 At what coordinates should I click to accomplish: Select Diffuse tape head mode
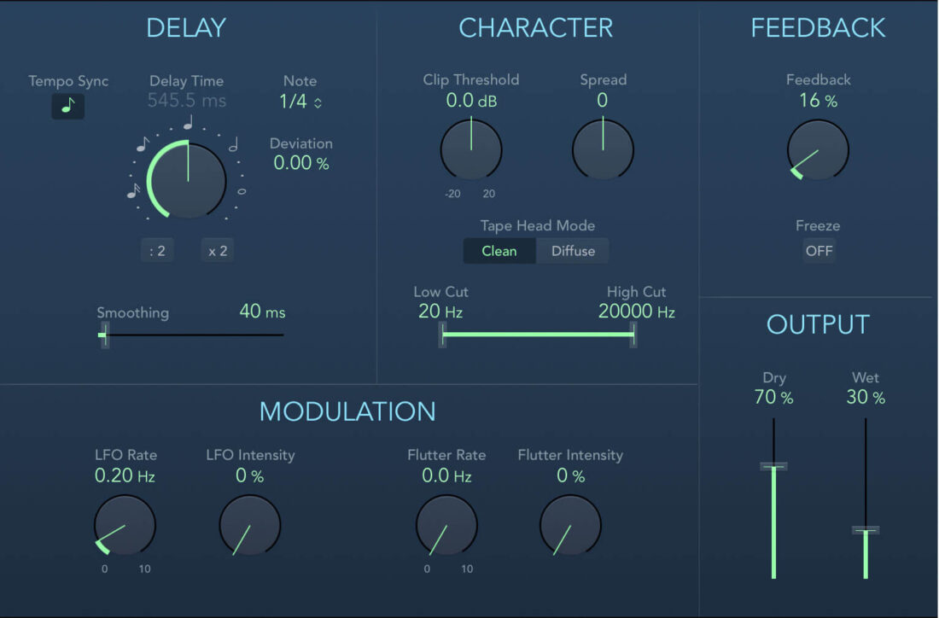coord(573,251)
